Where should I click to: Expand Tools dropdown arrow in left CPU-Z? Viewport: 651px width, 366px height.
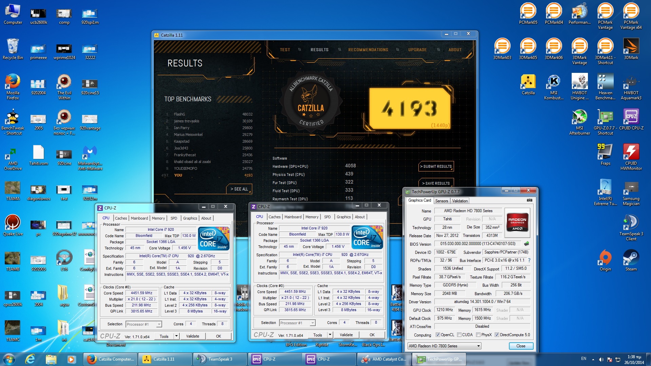176,336
